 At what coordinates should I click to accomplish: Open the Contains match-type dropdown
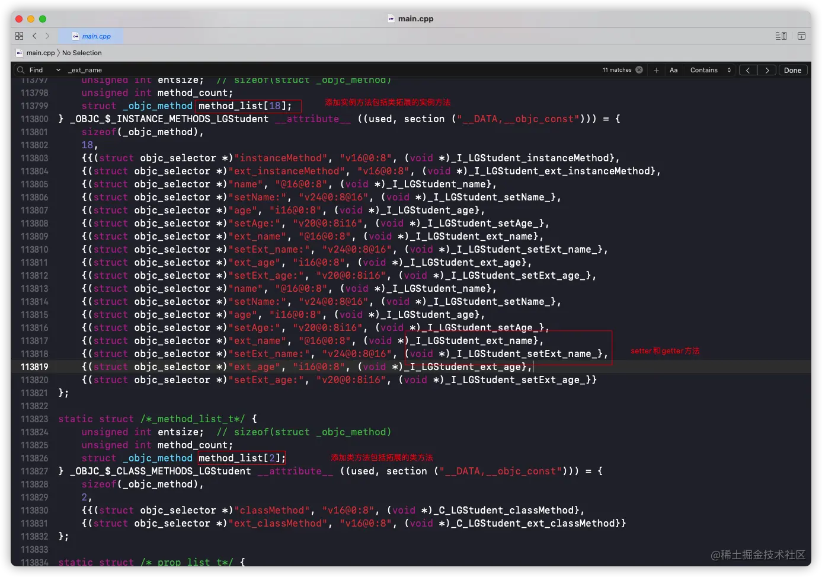pyautogui.click(x=710, y=70)
